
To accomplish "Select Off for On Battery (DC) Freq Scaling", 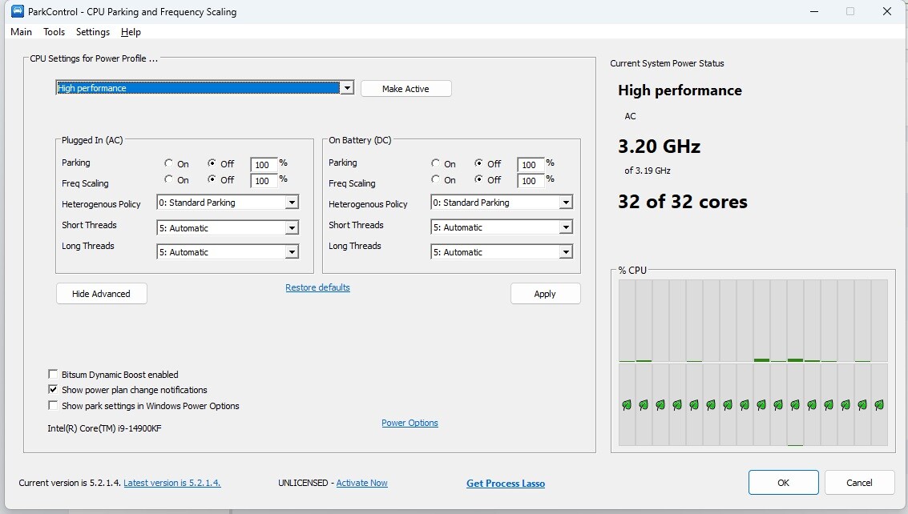I will [479, 179].
